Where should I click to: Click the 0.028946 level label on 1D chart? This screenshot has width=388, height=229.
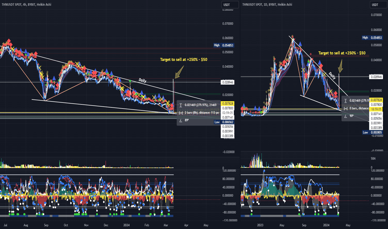pyautogui.click(x=376, y=77)
